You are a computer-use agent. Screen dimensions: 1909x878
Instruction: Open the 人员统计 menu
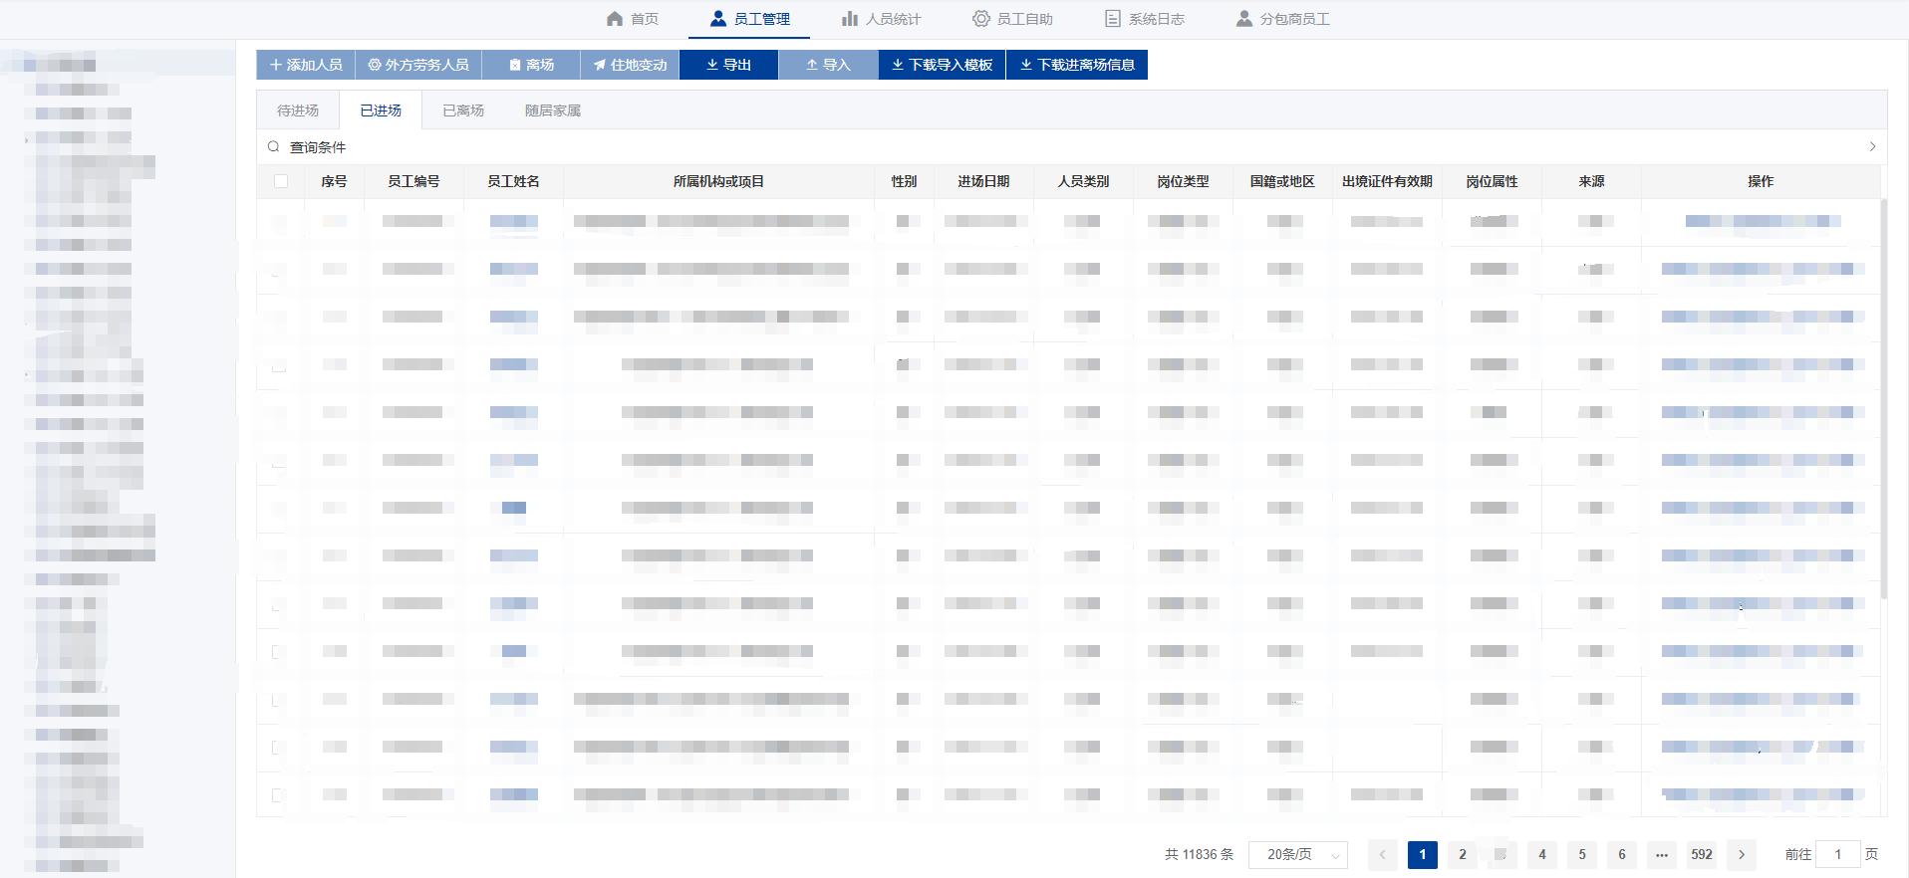[882, 19]
